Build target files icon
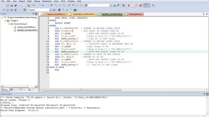 [x=8, y=10]
